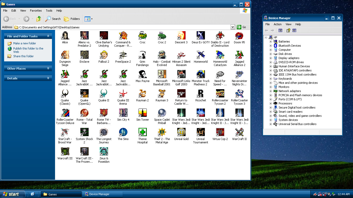Open the Tools menu in Games window
353x198 pixels.
click(49, 11)
